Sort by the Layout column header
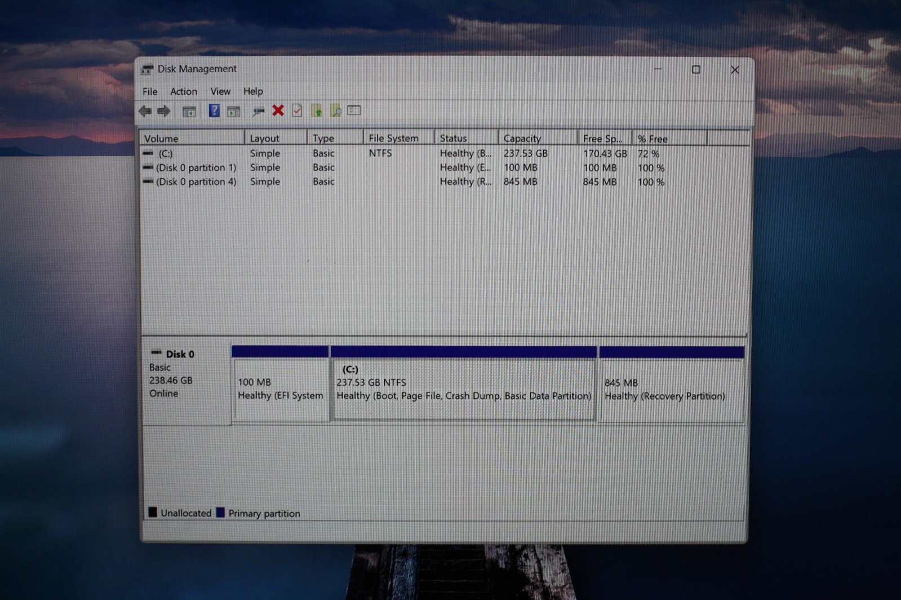The image size is (901, 600). [x=276, y=138]
